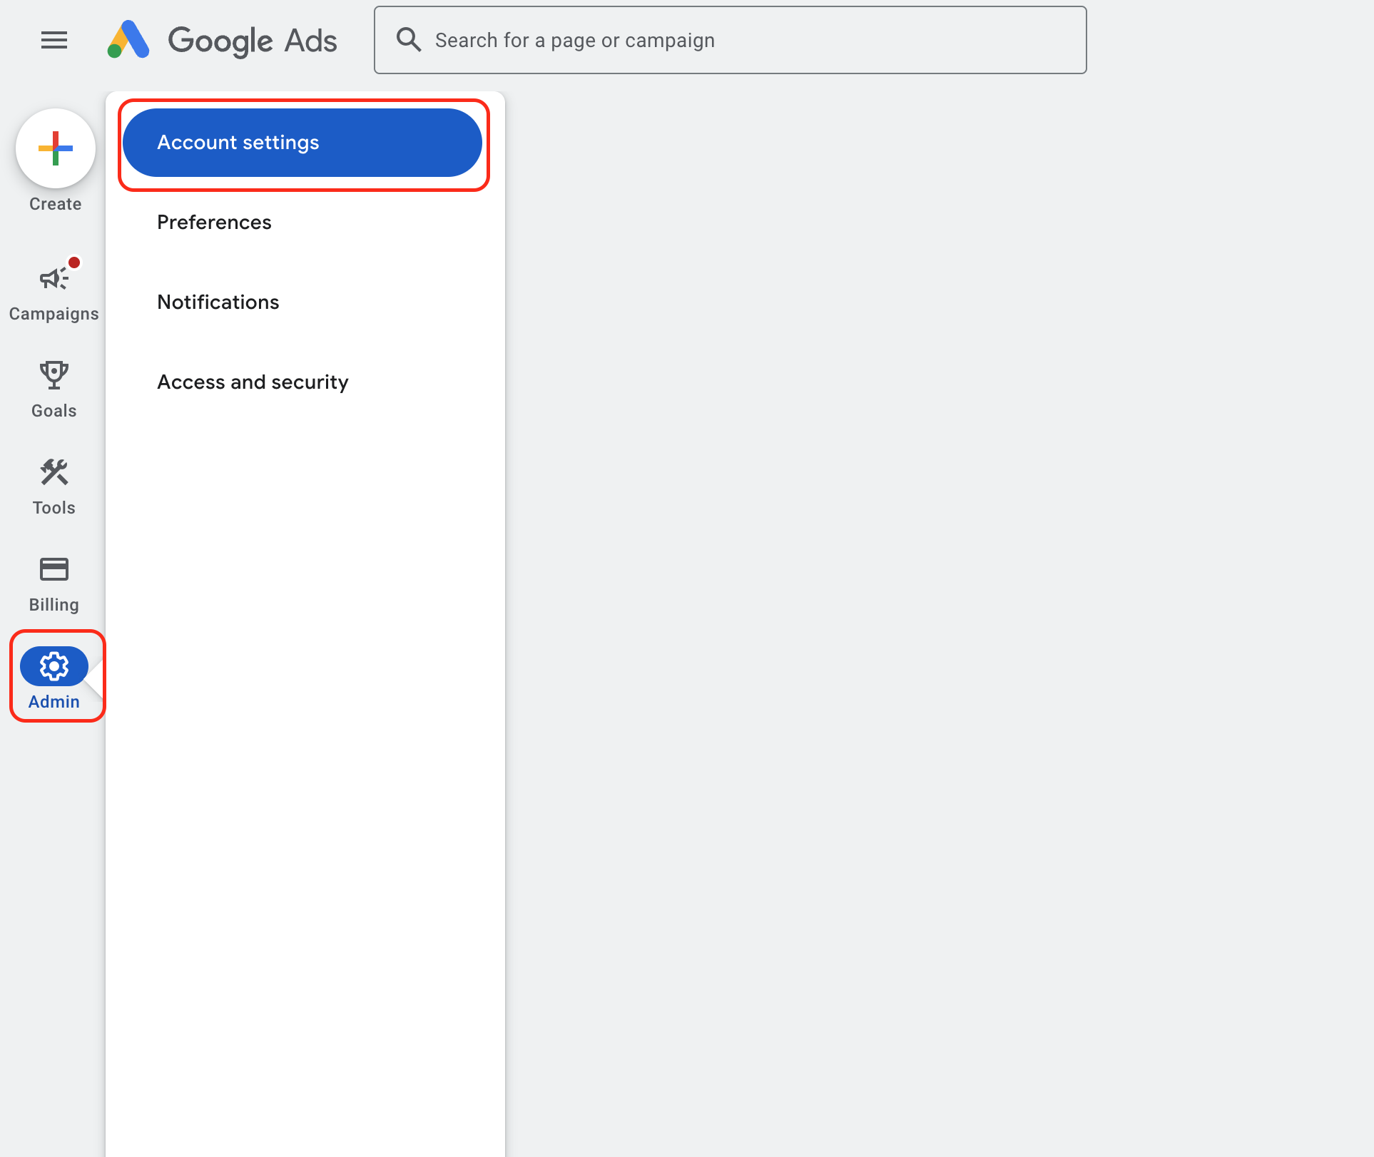Image resolution: width=1374 pixels, height=1157 pixels.
Task: Click the Create text label
Action: coord(55,204)
